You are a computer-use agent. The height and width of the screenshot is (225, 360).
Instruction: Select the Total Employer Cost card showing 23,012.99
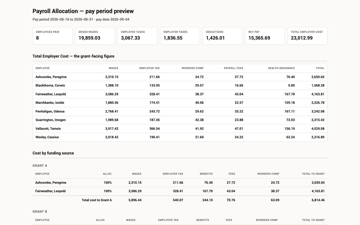[x=307, y=36]
